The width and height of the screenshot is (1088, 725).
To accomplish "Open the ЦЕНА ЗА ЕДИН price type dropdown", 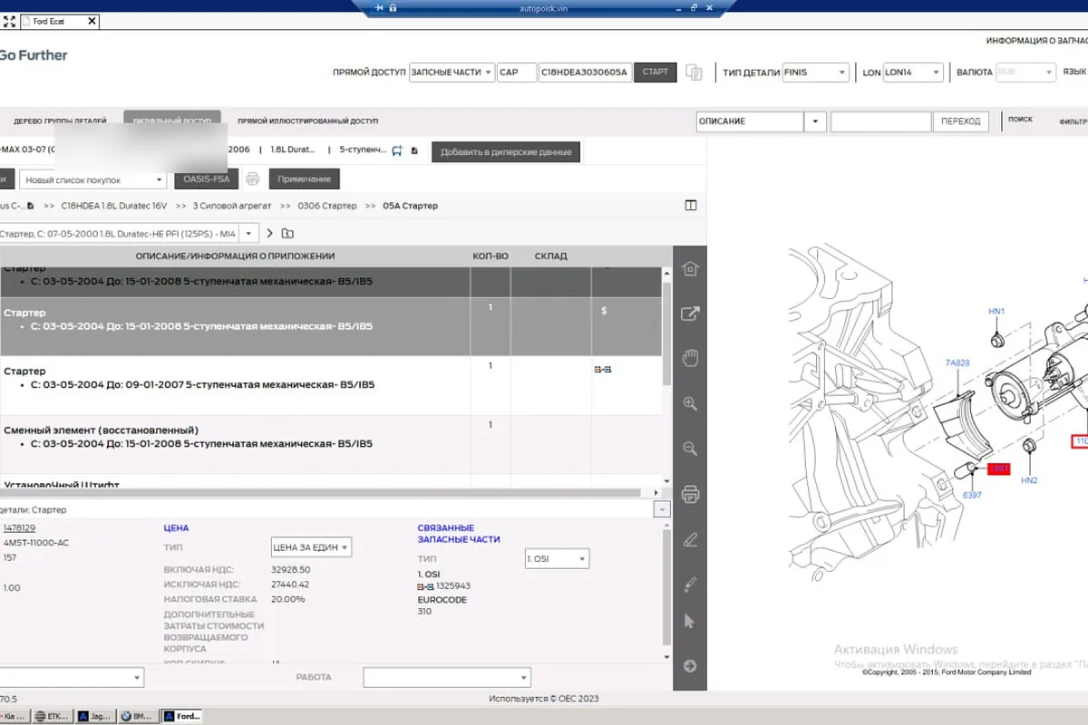I will 312,547.
